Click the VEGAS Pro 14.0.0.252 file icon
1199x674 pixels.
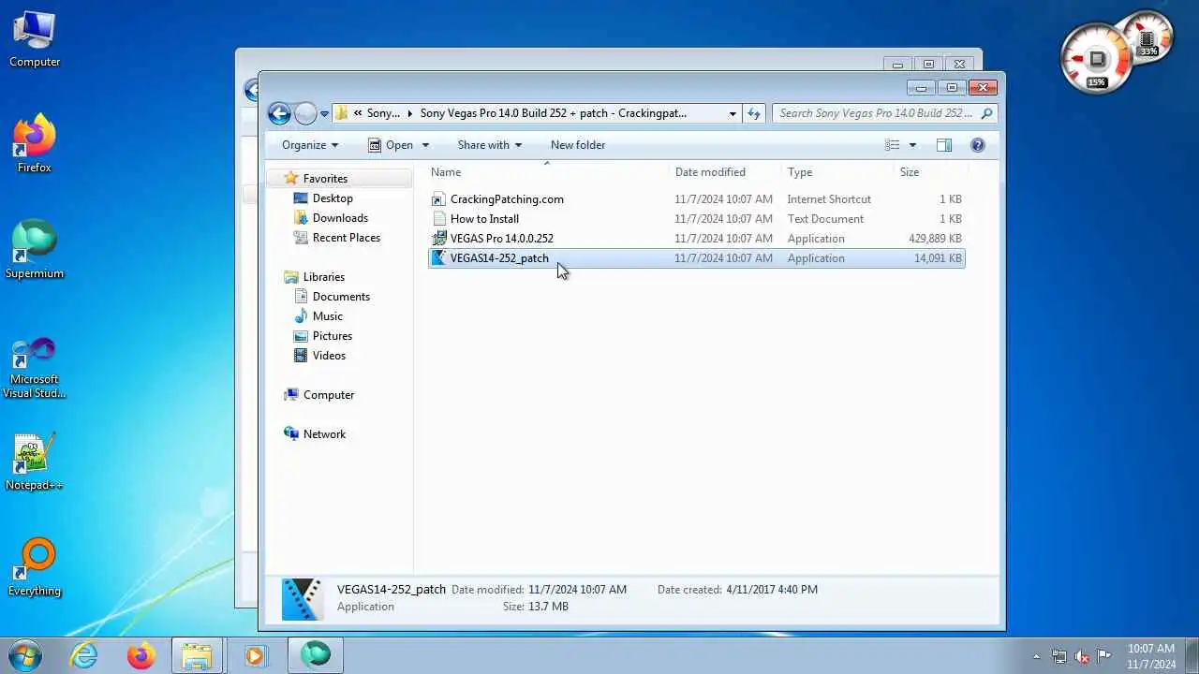[x=439, y=239]
